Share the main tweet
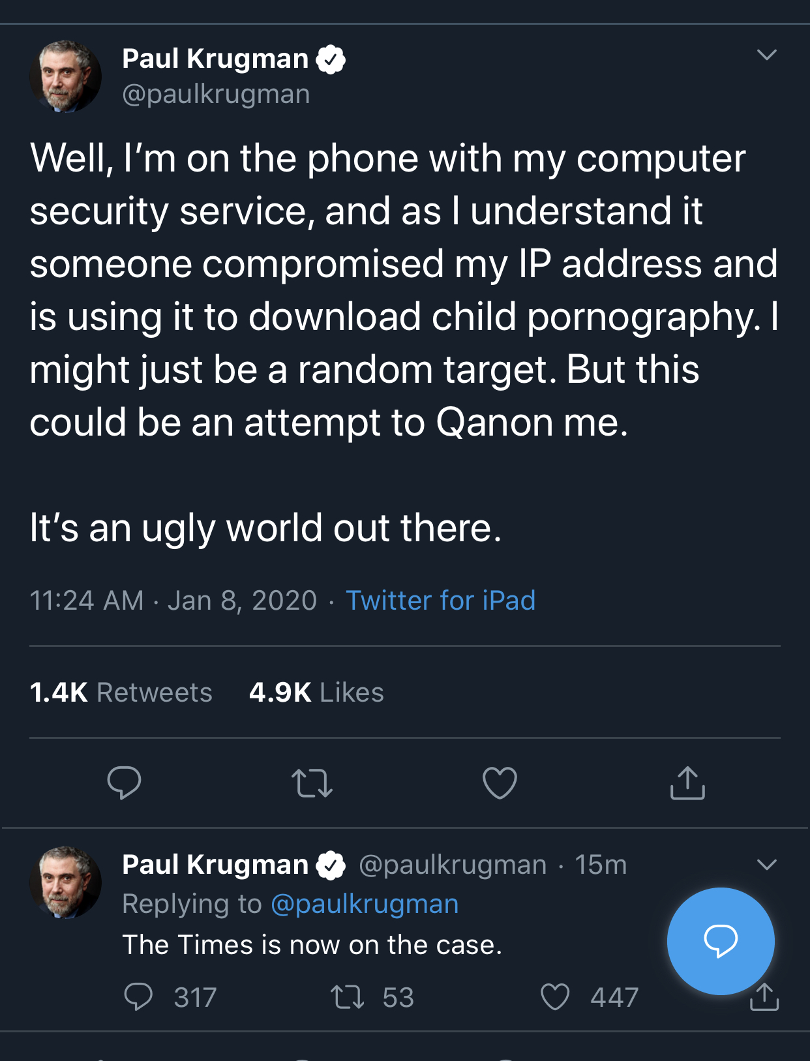 pyautogui.click(x=687, y=783)
